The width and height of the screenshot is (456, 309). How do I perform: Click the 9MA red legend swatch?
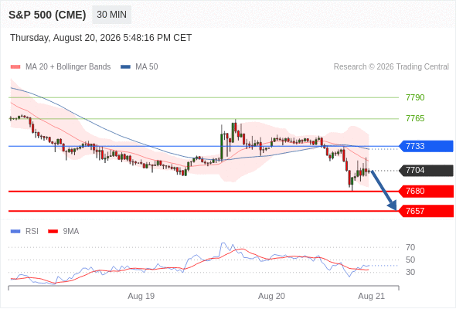pos(53,232)
